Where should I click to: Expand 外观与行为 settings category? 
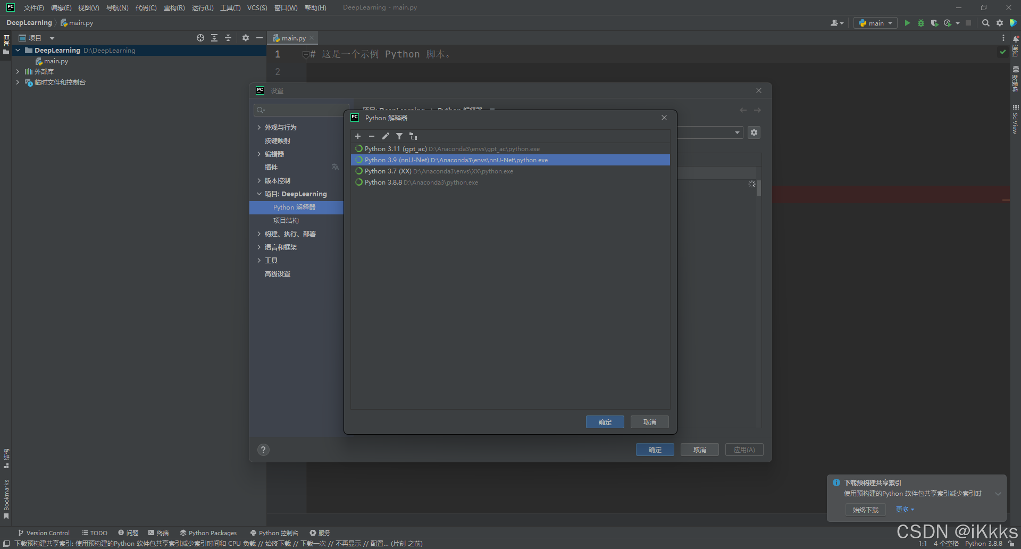[x=259, y=128]
